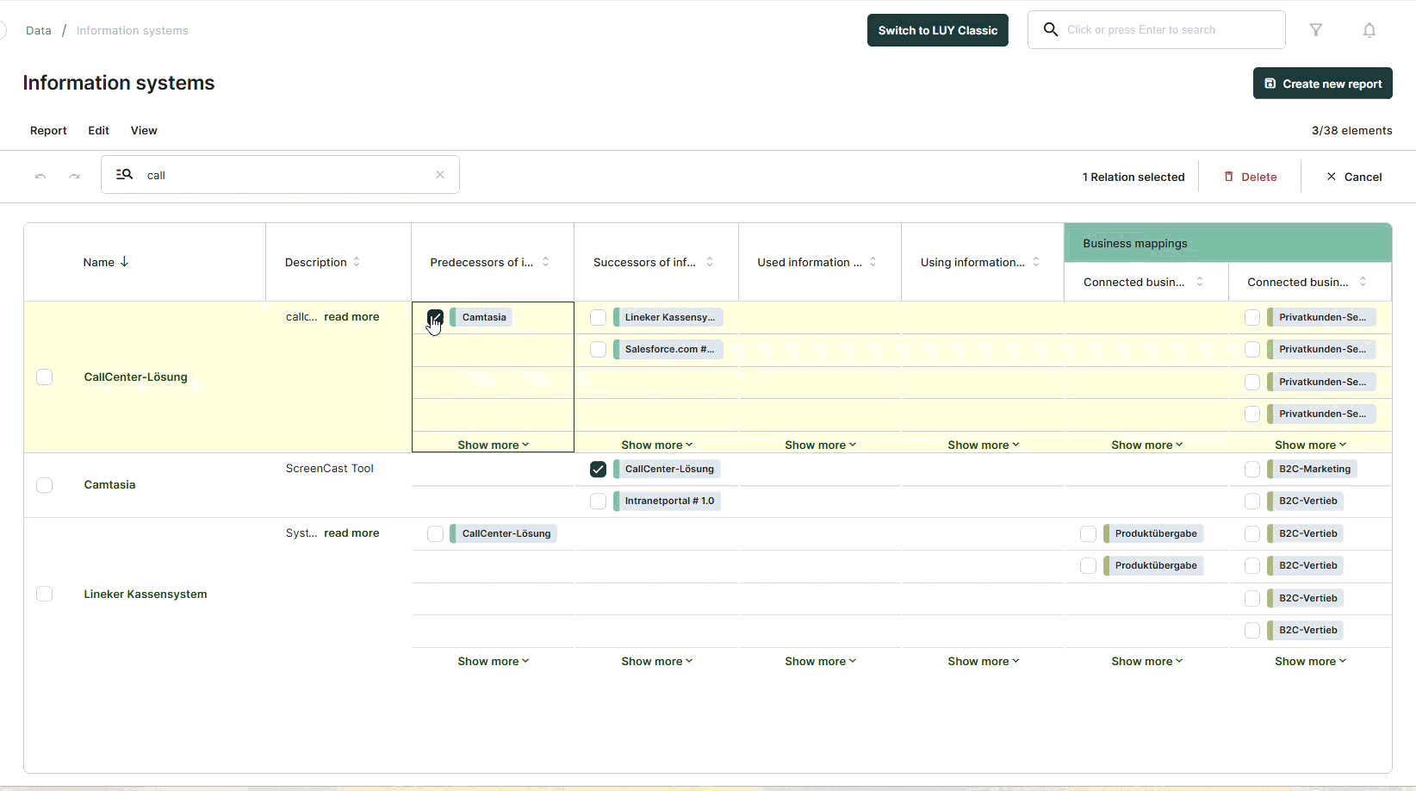Click the redo arrow icon

tap(75, 176)
